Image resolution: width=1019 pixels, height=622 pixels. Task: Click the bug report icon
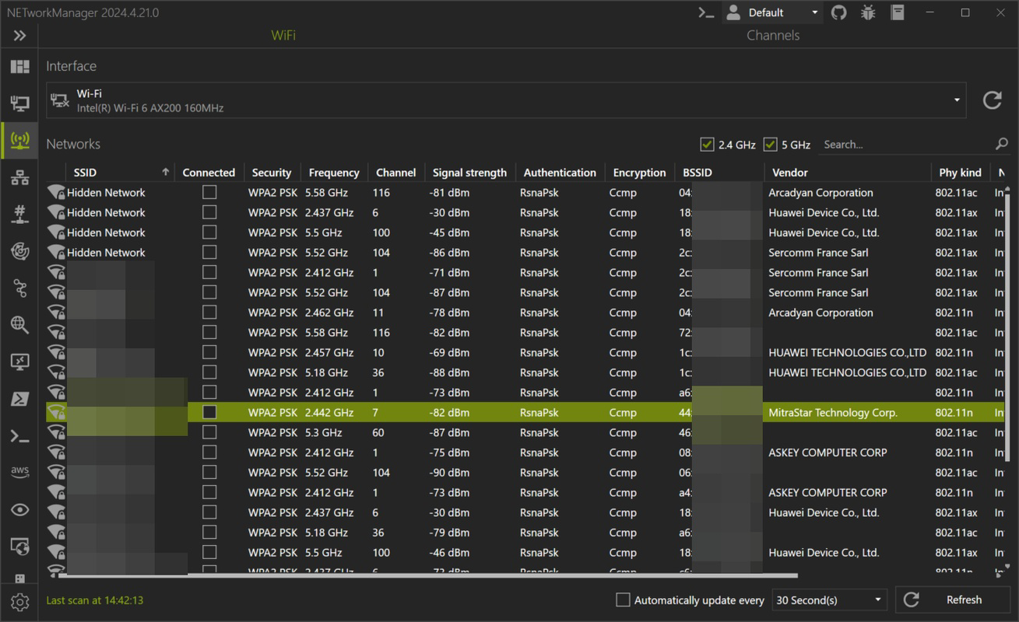tap(868, 12)
